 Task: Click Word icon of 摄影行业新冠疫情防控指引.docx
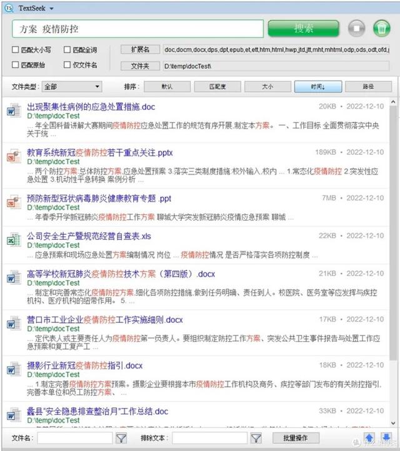coord(14,369)
